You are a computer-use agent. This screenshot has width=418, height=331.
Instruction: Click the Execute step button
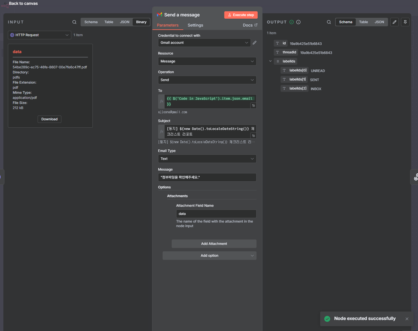(x=241, y=15)
